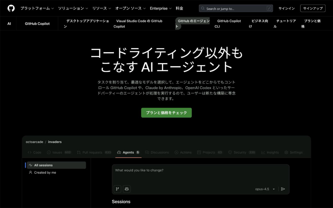Expand the Enterprise menu
Viewport: 333px width, 208px height.
[161, 8]
